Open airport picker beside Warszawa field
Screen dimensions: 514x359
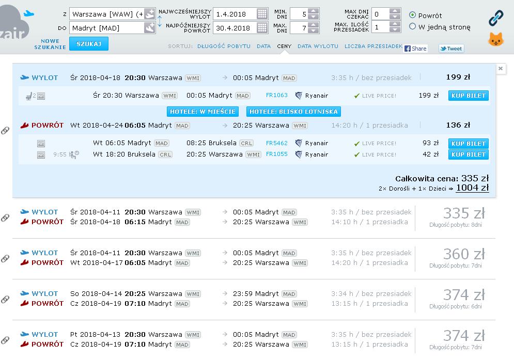(x=149, y=14)
